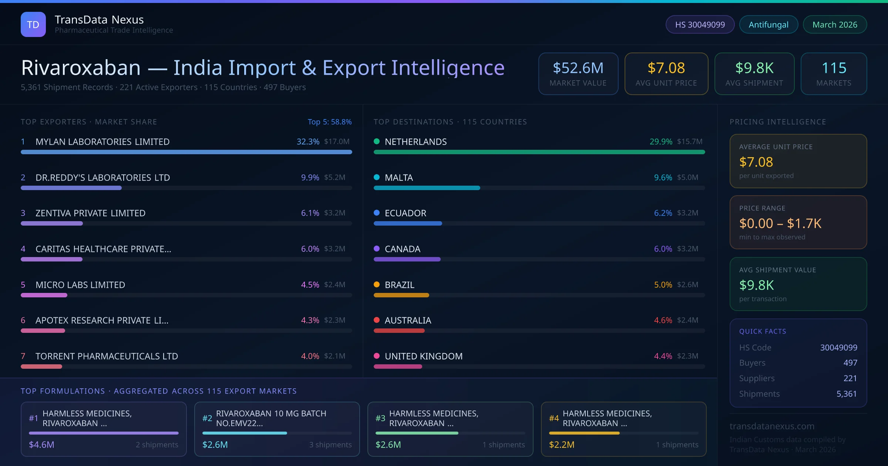
Task: Click the blue Ecuador dot marker
Action: [377, 213]
